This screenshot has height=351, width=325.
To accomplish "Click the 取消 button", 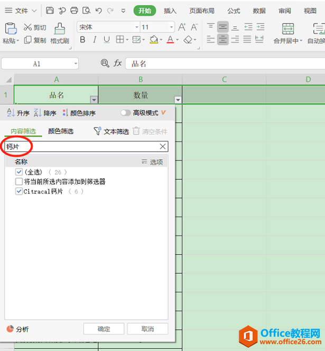I will pos(147,329).
